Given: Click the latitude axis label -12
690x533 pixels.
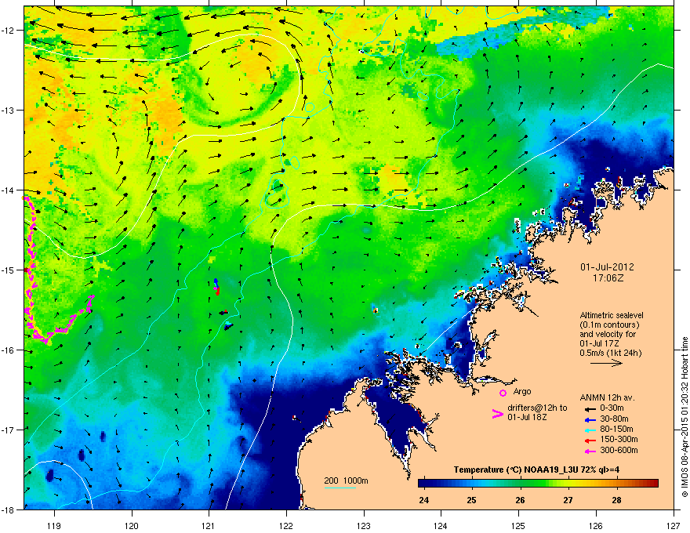Looking at the screenshot, I should point(9,31).
